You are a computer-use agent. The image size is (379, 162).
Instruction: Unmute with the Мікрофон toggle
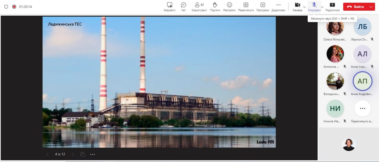pos(314,7)
